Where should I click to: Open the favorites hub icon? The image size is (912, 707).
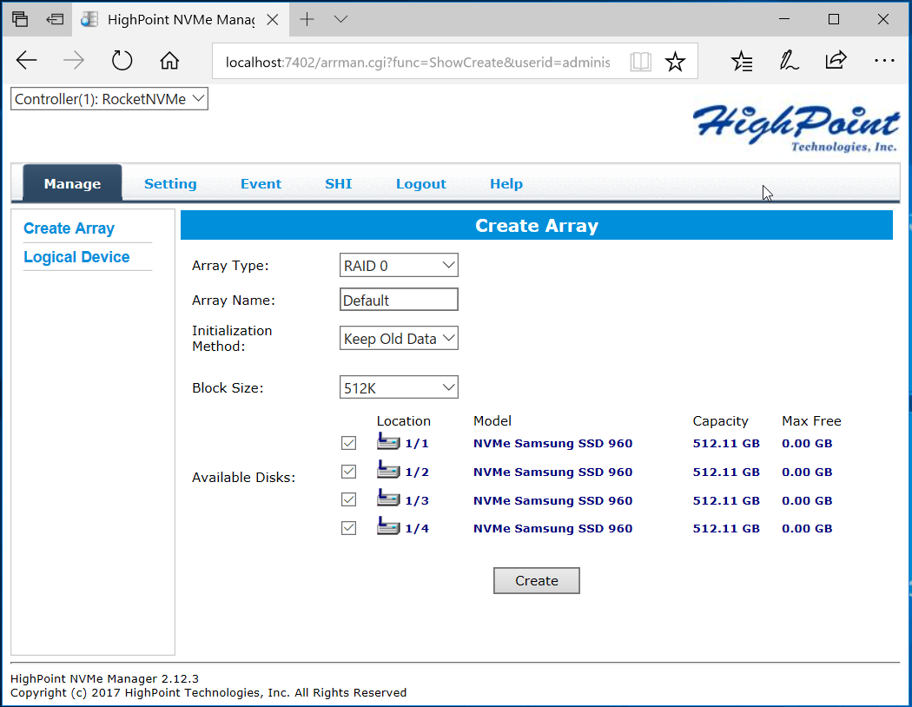click(x=742, y=61)
